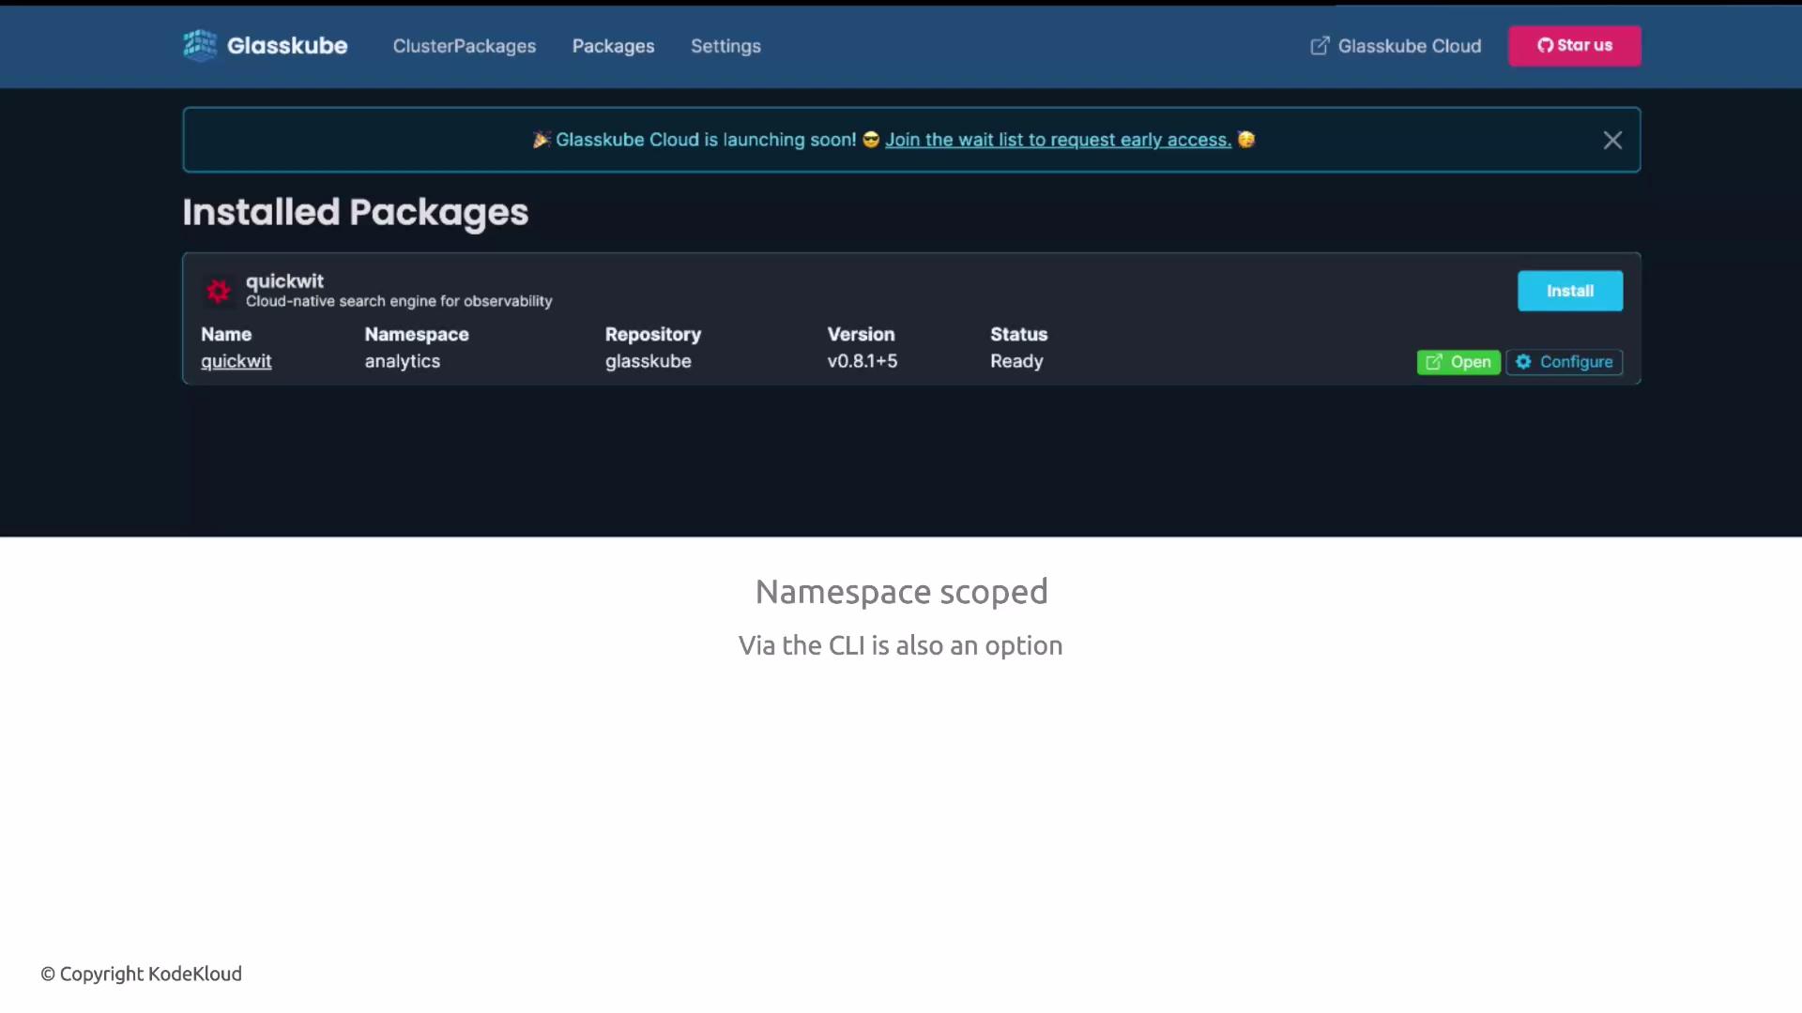Click the Join the wait list link

click(x=1058, y=140)
